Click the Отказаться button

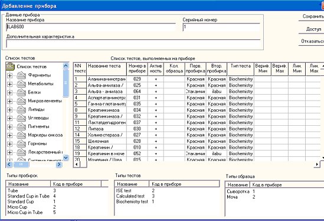pyautogui.click(x=312, y=41)
